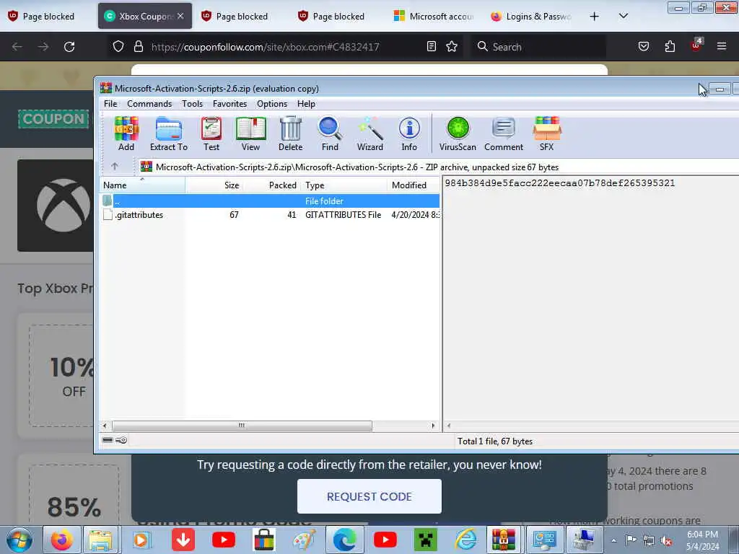
Task: Sort by the Name column header
Action: click(x=142, y=185)
